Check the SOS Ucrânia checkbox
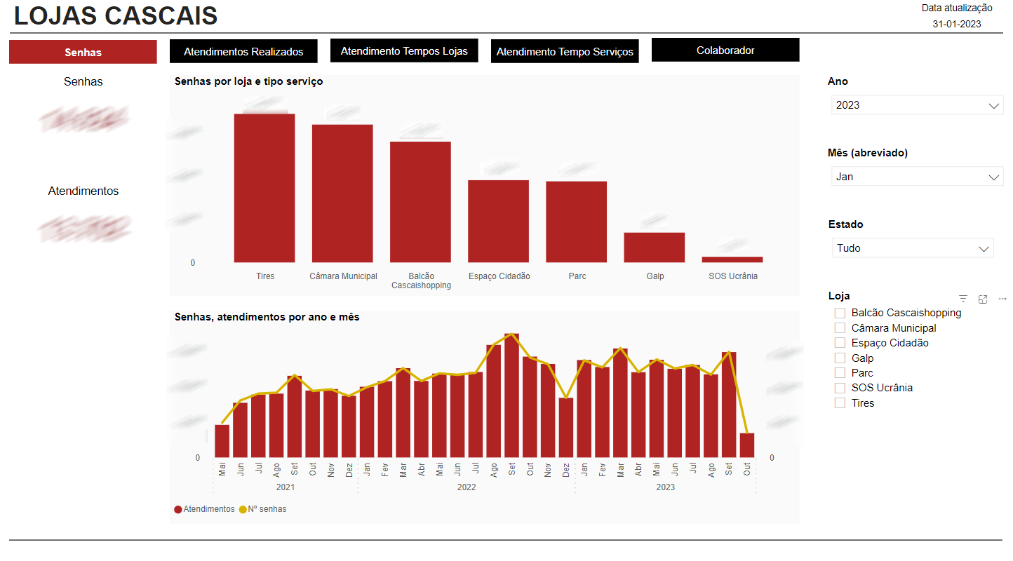This screenshot has height=561, width=1013. coord(840,388)
